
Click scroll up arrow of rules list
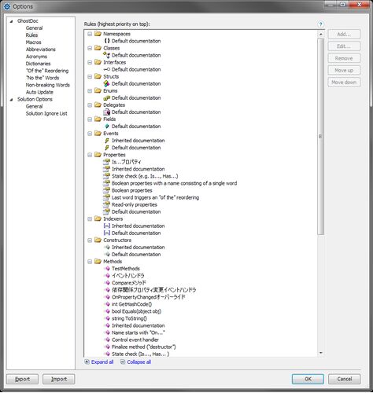tap(320, 34)
